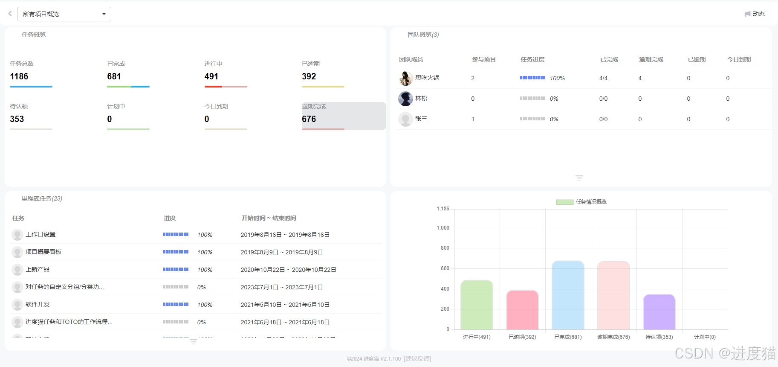Open milestone task 软件开发

click(x=38, y=304)
